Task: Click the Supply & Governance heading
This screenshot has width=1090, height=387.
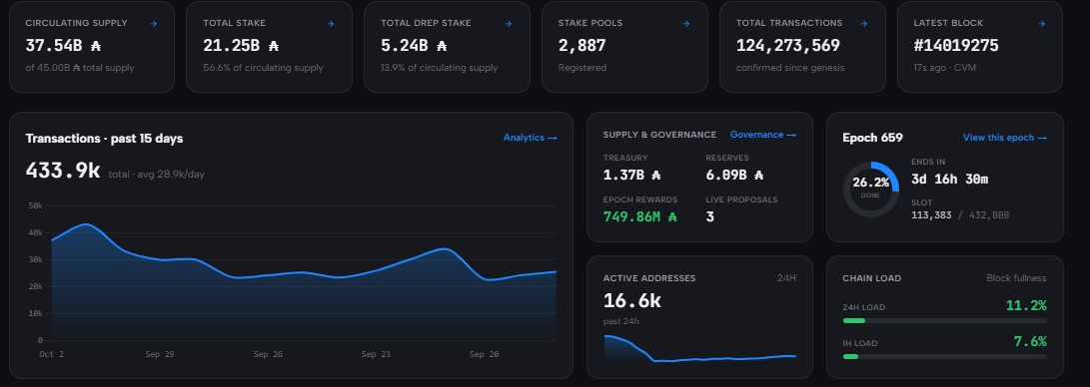Action: click(x=659, y=135)
